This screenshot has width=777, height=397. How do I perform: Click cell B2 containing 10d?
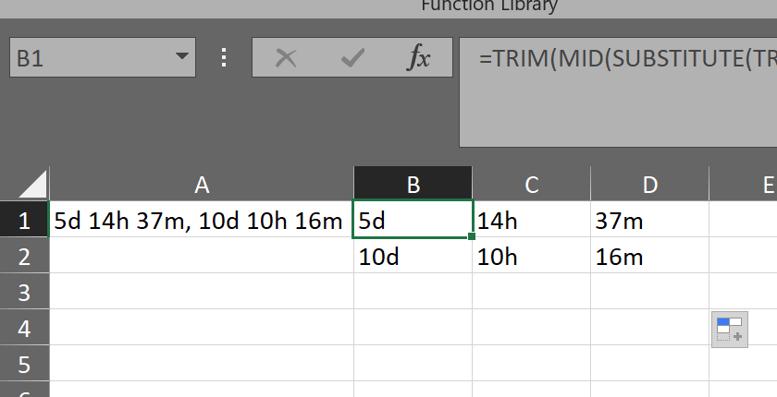coord(413,257)
